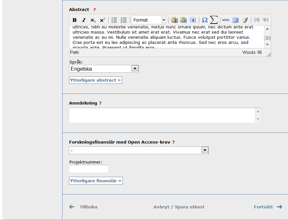This screenshot has height=220, width=288.
Task: Apply superscript formatting
Action: (x=102, y=20)
